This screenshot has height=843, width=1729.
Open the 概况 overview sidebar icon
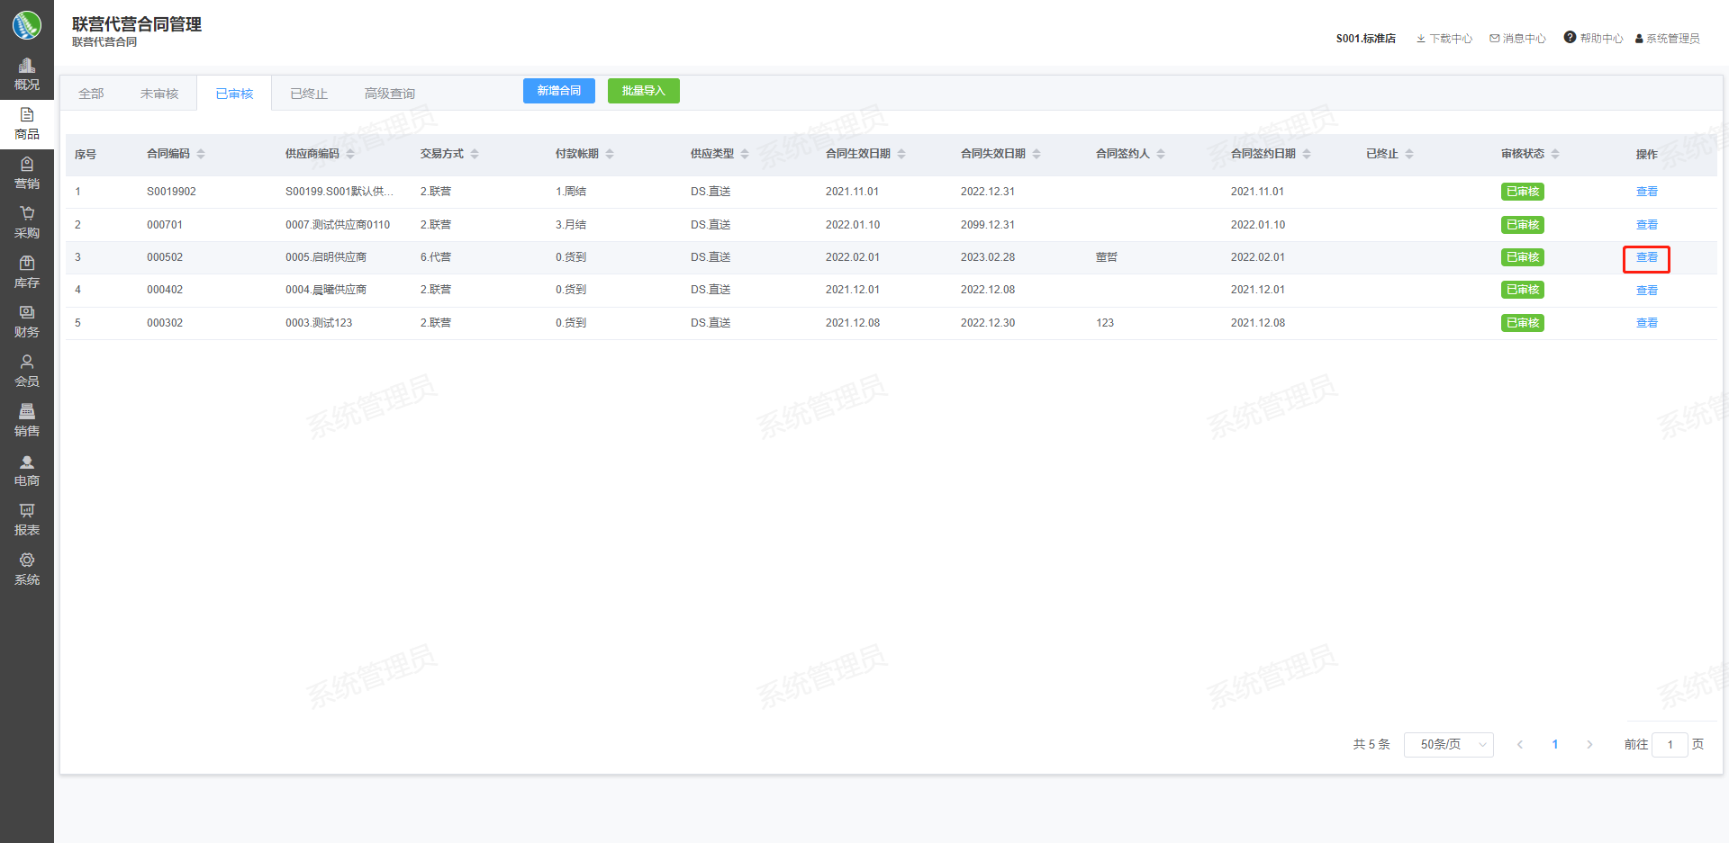(x=27, y=67)
